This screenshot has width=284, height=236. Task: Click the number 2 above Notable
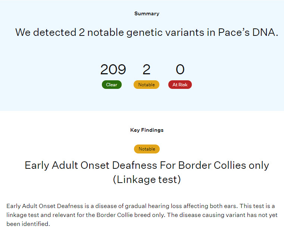point(146,69)
